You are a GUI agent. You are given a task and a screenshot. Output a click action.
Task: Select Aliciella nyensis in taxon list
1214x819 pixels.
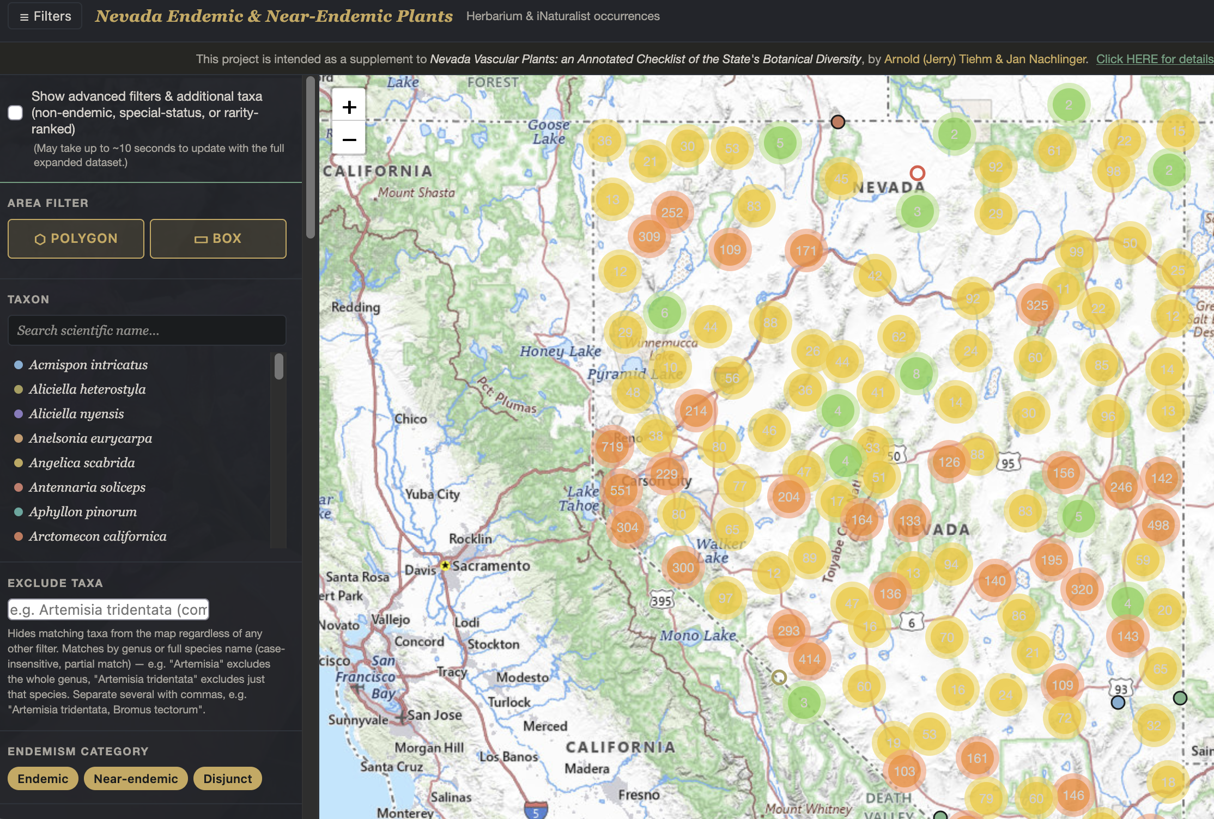76,414
